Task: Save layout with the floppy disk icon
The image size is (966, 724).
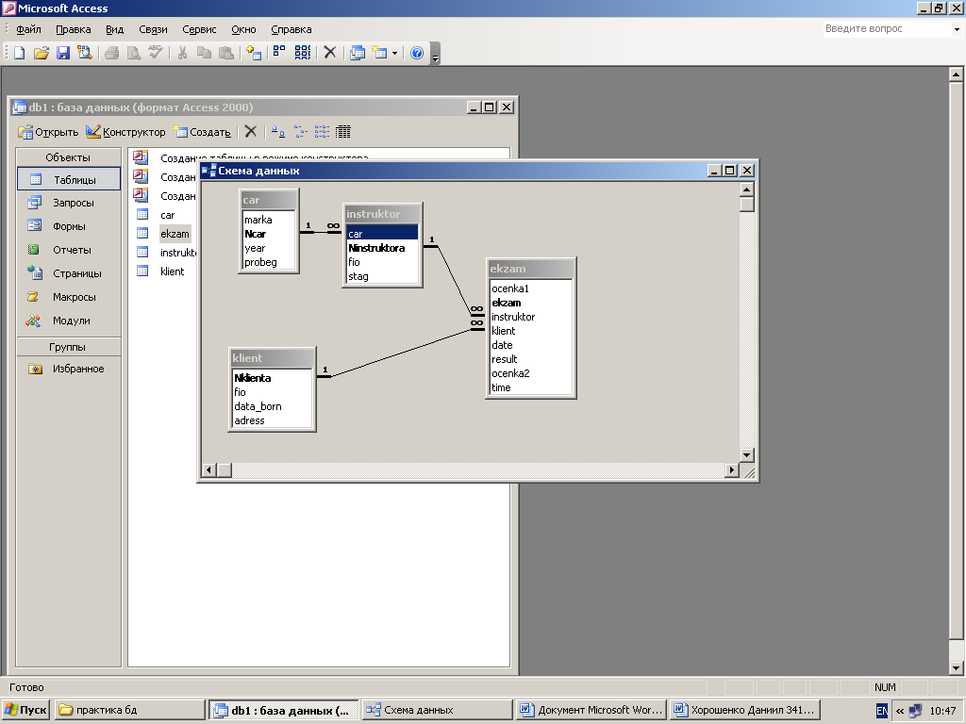Action: tap(63, 53)
